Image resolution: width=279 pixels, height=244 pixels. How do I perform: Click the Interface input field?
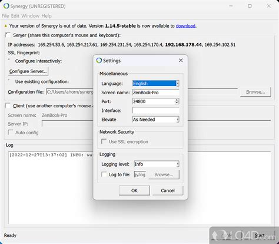tap(156, 110)
